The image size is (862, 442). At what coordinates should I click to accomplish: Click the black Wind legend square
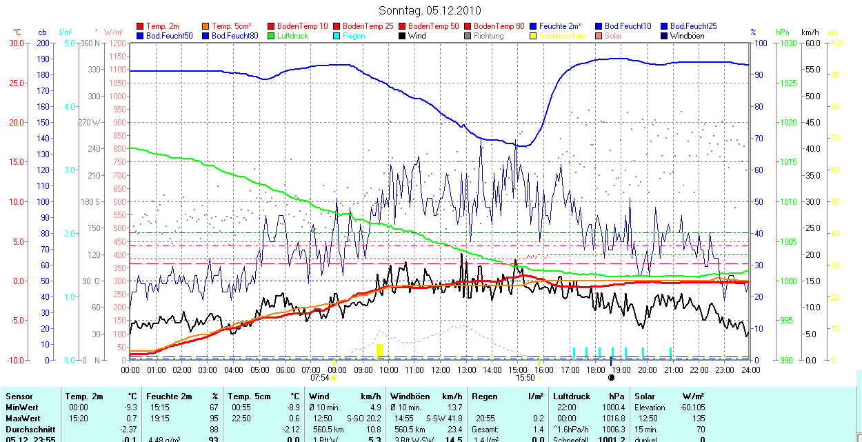point(402,36)
